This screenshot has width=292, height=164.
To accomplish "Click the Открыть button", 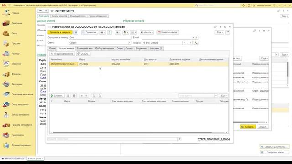I will (83, 54).
